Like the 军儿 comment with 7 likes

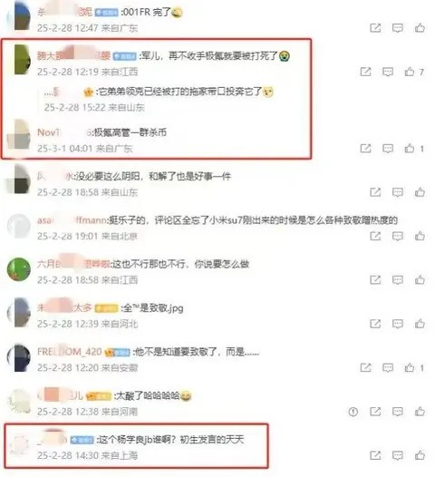coord(410,72)
